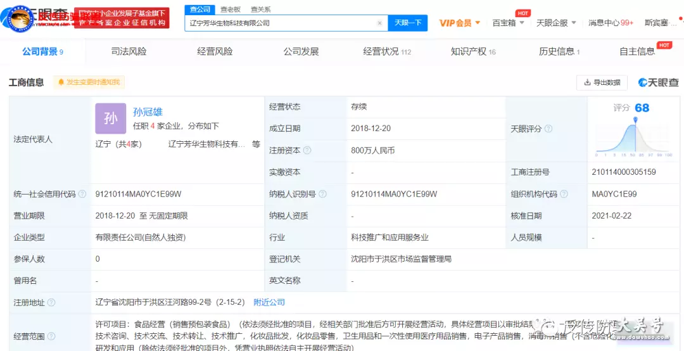Click the Tianyancha logo at top left
This screenshot has width=684, height=351.
coord(35,18)
